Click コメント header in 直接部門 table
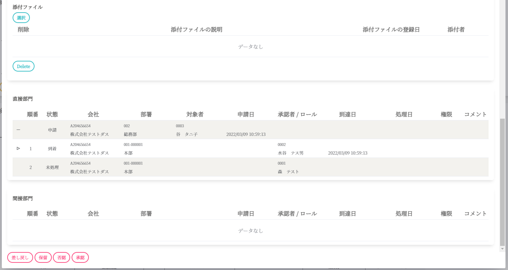 pyautogui.click(x=475, y=114)
